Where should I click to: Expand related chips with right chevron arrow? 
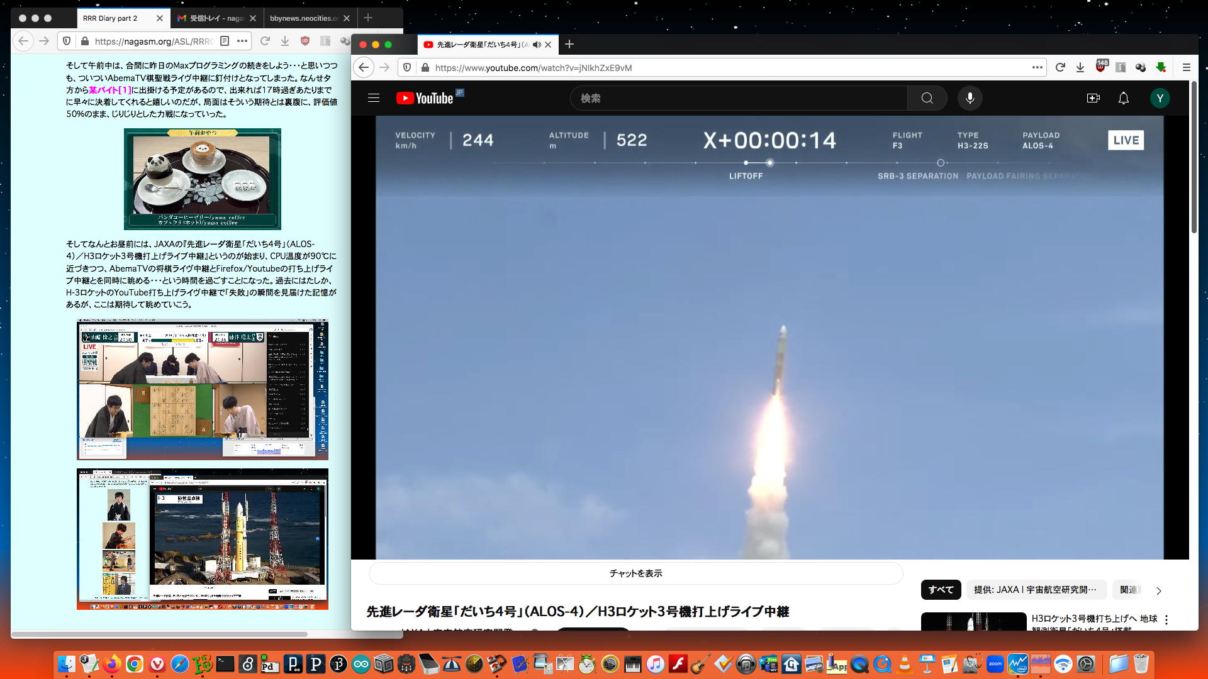pos(1158,590)
